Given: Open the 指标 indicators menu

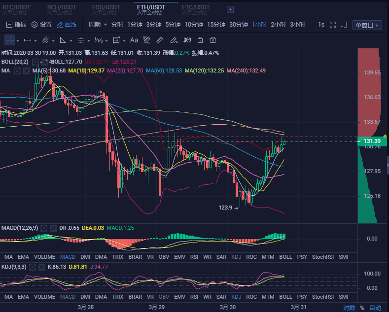Looking at the screenshot, I should click(x=16, y=25).
